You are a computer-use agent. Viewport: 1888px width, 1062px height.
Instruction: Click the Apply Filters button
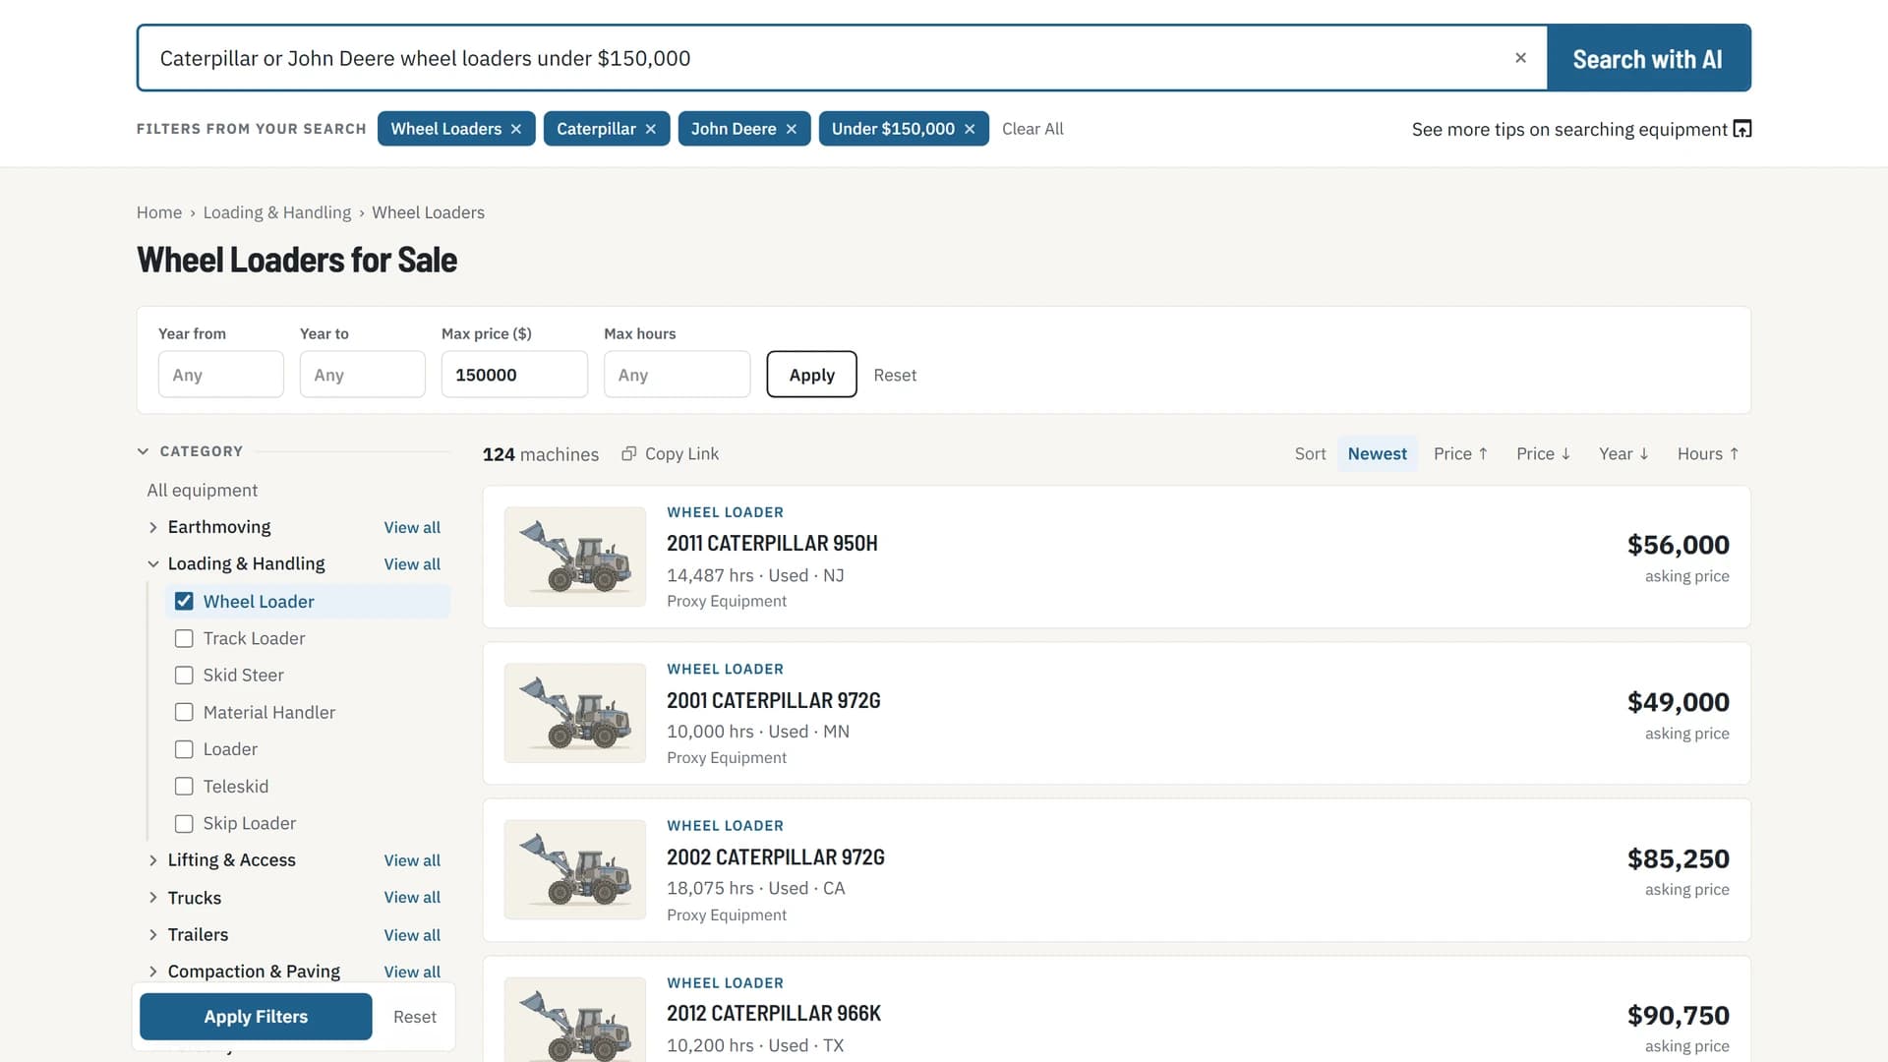click(x=256, y=1017)
